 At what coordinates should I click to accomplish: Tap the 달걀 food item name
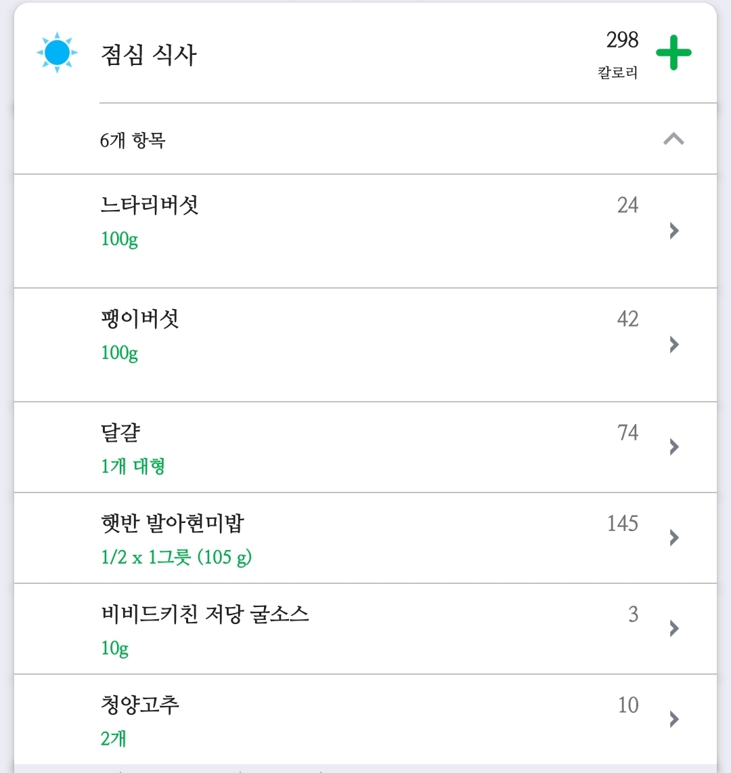coord(120,432)
